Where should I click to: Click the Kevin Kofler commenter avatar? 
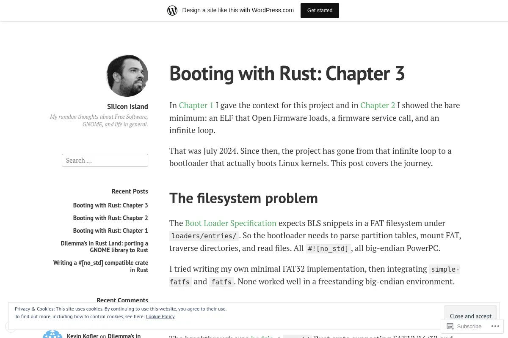point(52,334)
